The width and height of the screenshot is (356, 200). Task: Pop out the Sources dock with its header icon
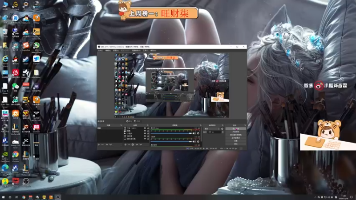[x=148, y=125]
